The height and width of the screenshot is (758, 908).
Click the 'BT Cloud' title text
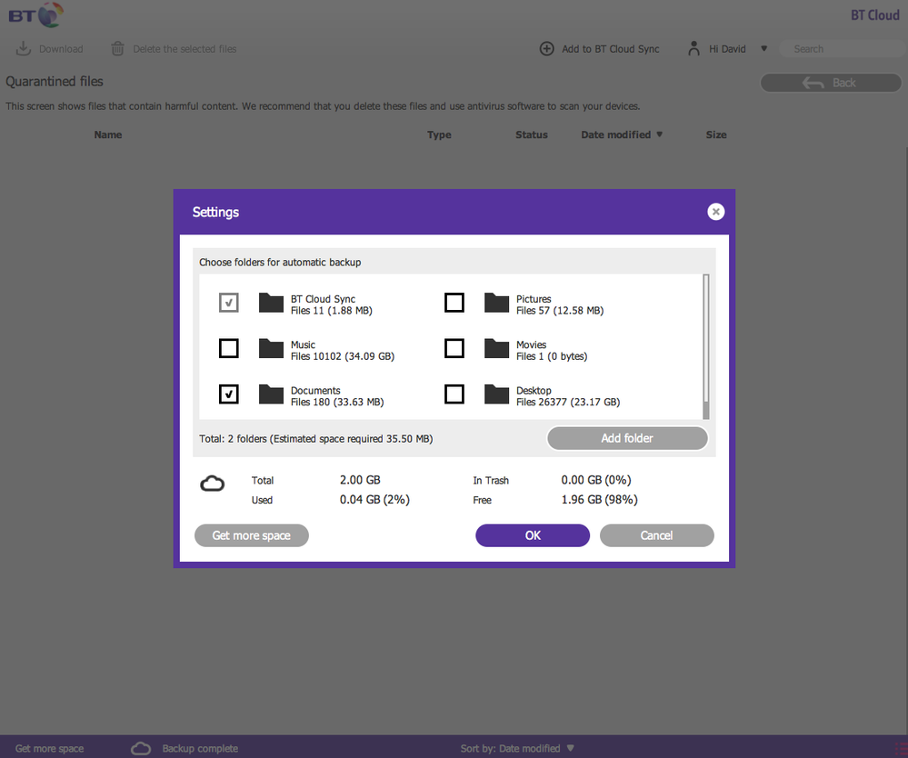pos(875,15)
